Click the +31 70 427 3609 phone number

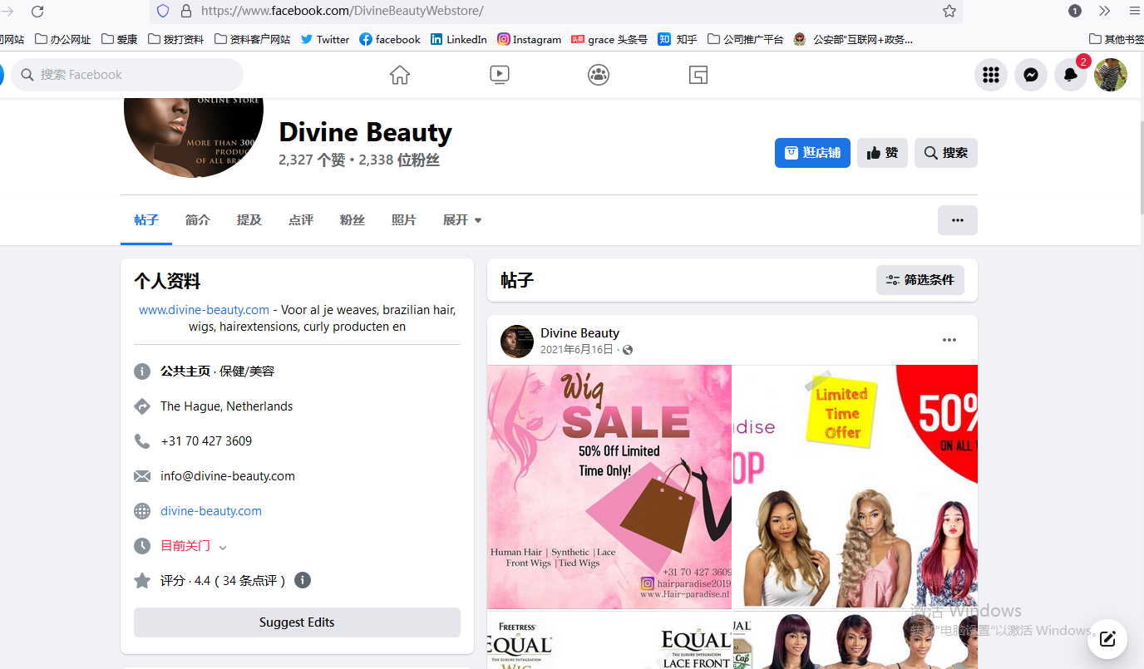(x=206, y=441)
